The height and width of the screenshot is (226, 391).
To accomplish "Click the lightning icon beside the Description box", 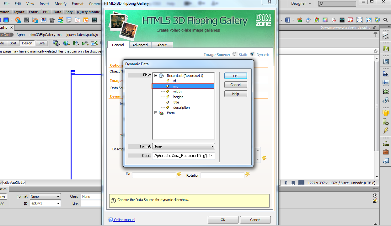I will [264, 158].
